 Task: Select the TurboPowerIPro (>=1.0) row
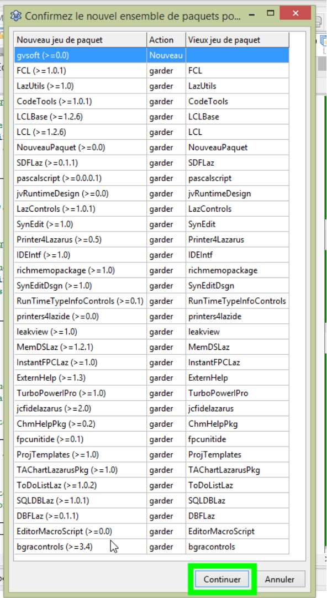coord(152,393)
